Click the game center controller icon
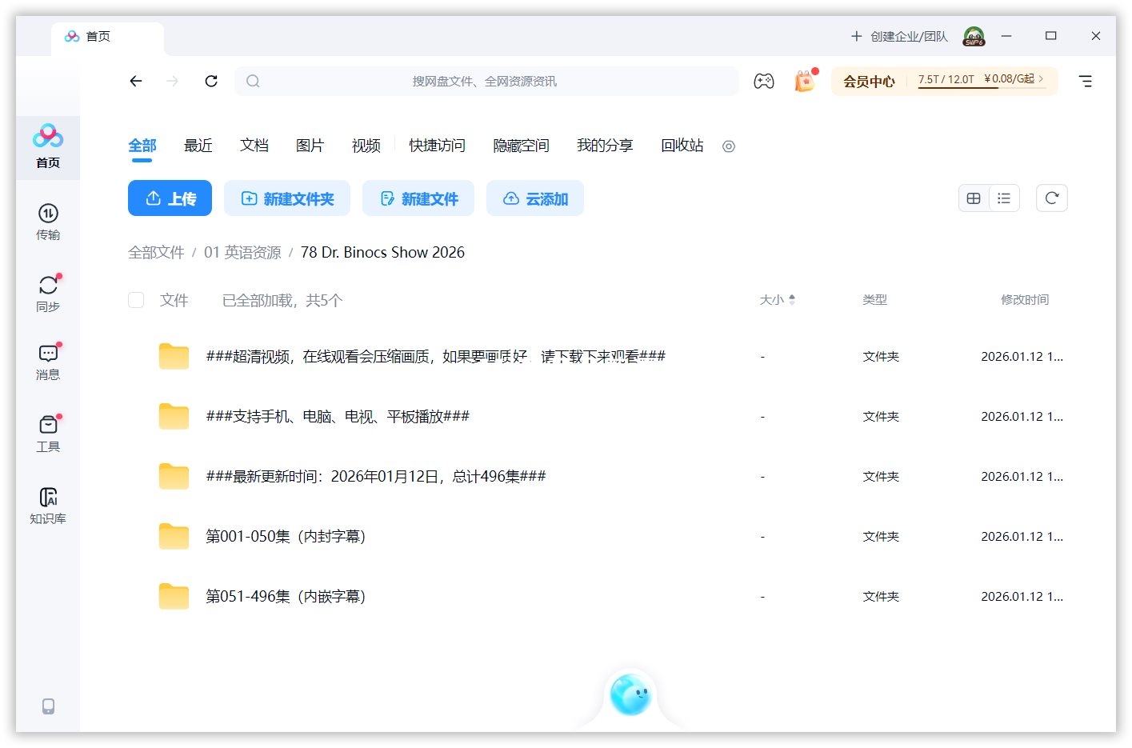Image resolution: width=1132 pixels, height=748 pixels. (x=764, y=81)
